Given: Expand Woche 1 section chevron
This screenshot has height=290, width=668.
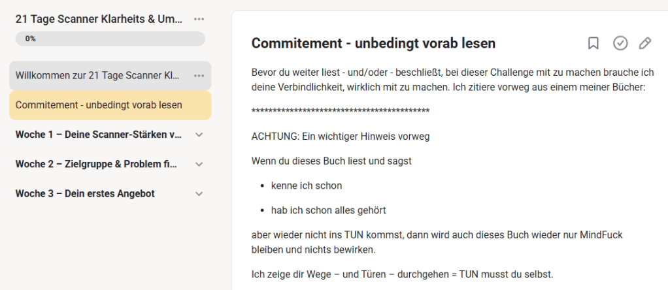Looking at the screenshot, I should coord(199,135).
